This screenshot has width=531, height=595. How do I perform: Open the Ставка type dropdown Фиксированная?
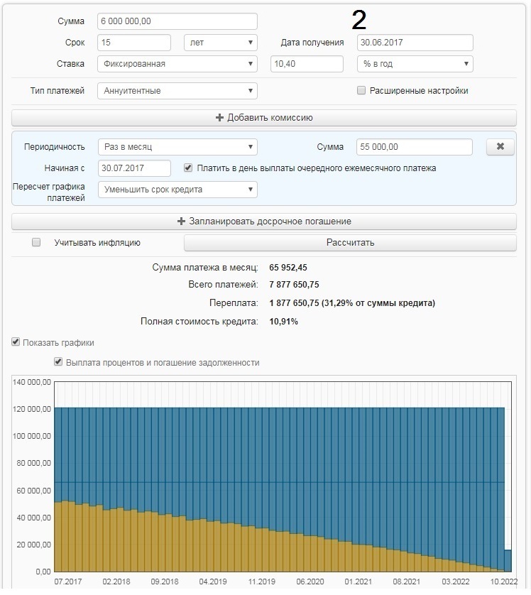click(177, 64)
